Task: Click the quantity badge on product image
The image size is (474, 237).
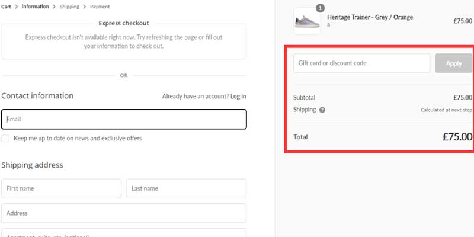Action: pos(320,8)
